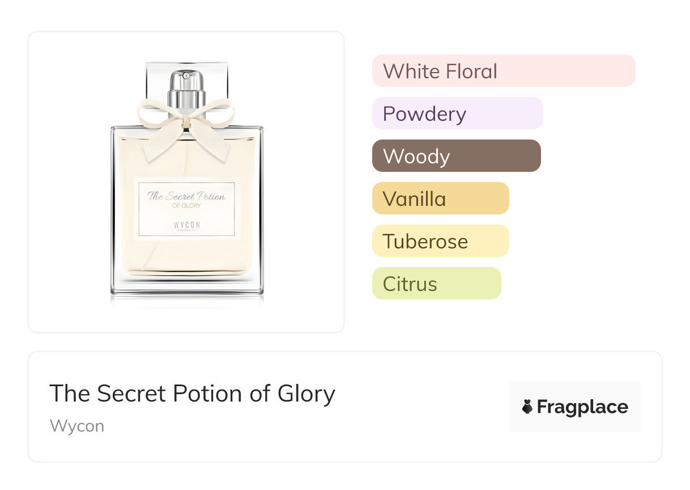Click the Wycon brand name below the title

click(x=76, y=426)
